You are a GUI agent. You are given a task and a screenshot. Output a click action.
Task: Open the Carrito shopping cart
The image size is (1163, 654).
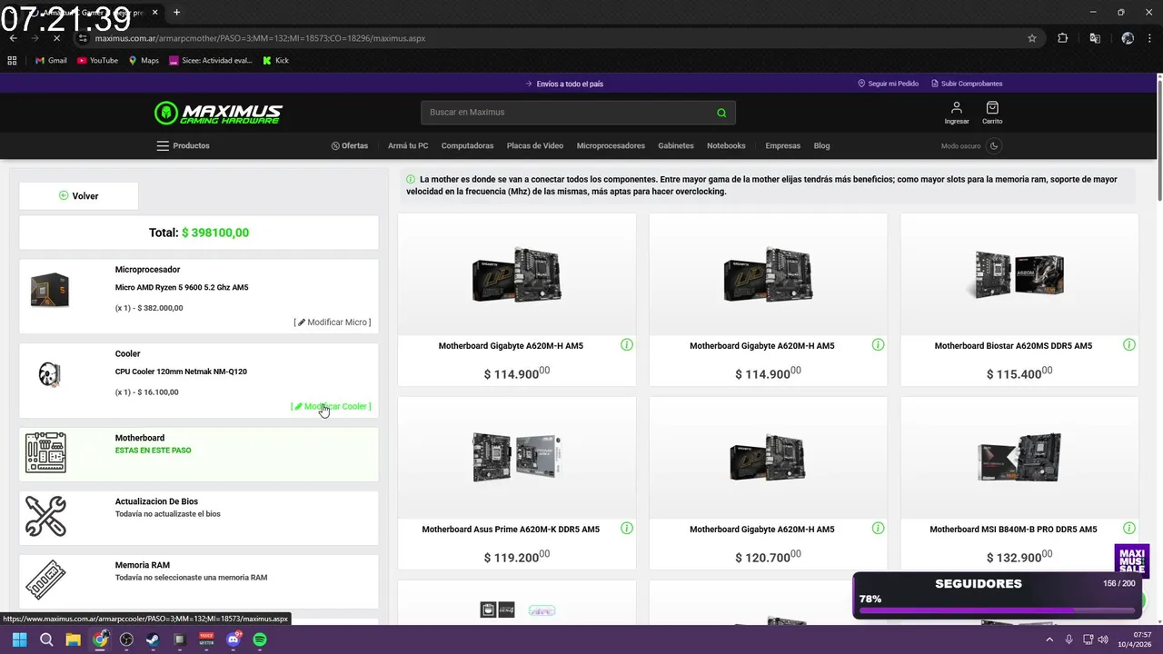click(992, 113)
